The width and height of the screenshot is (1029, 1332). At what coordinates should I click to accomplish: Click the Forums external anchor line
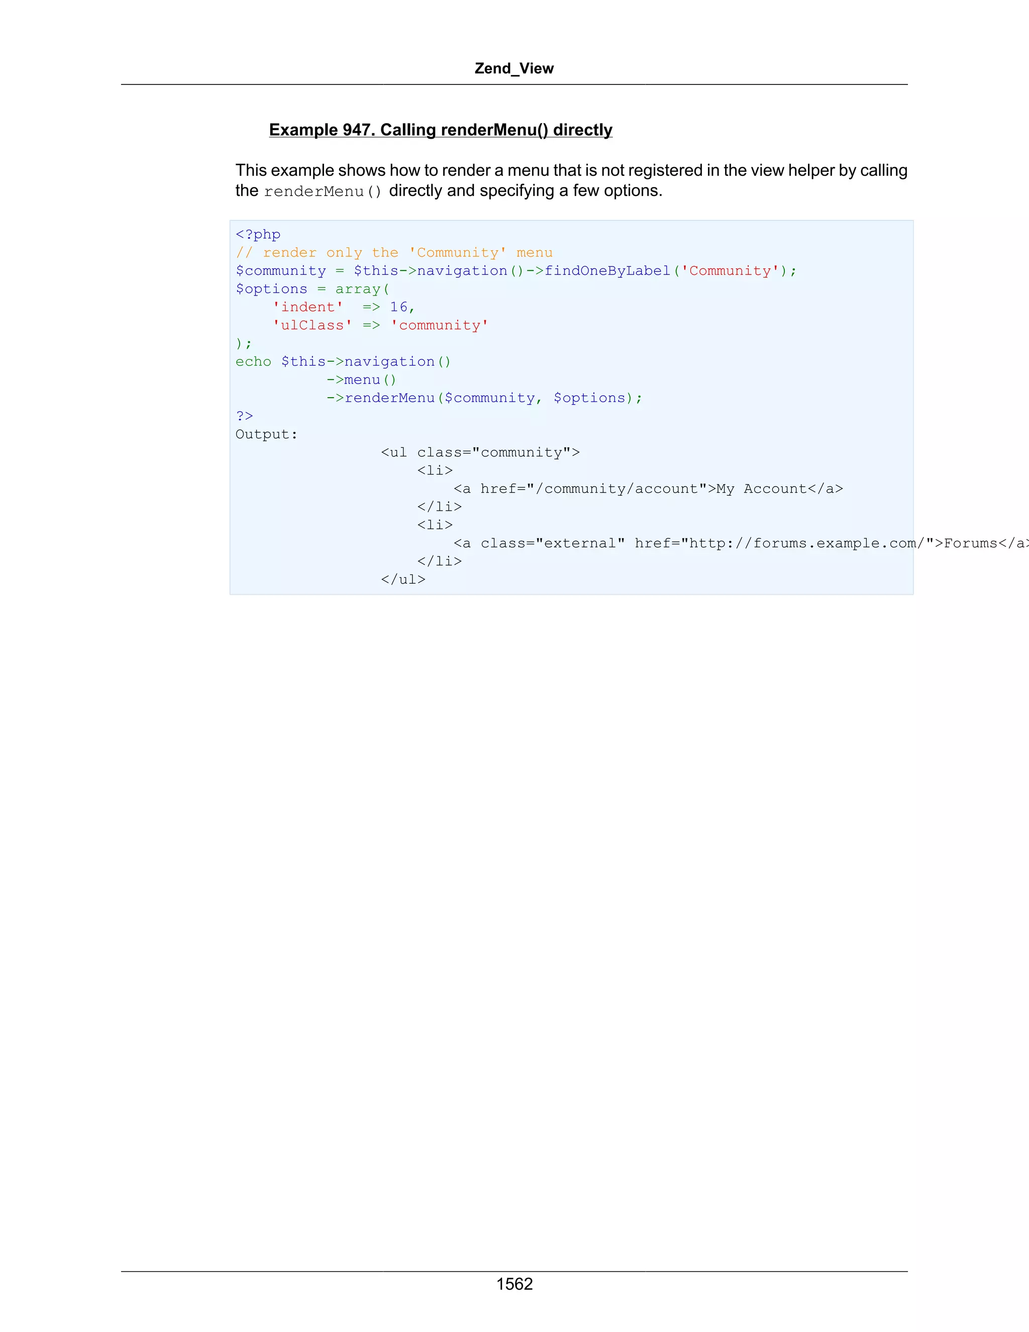pyautogui.click(x=741, y=543)
